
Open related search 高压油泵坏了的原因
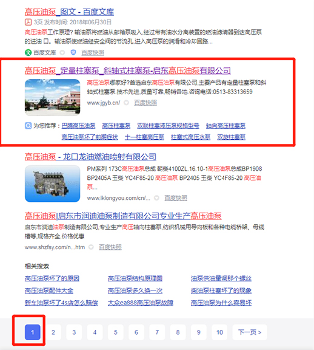click(x=52, y=278)
